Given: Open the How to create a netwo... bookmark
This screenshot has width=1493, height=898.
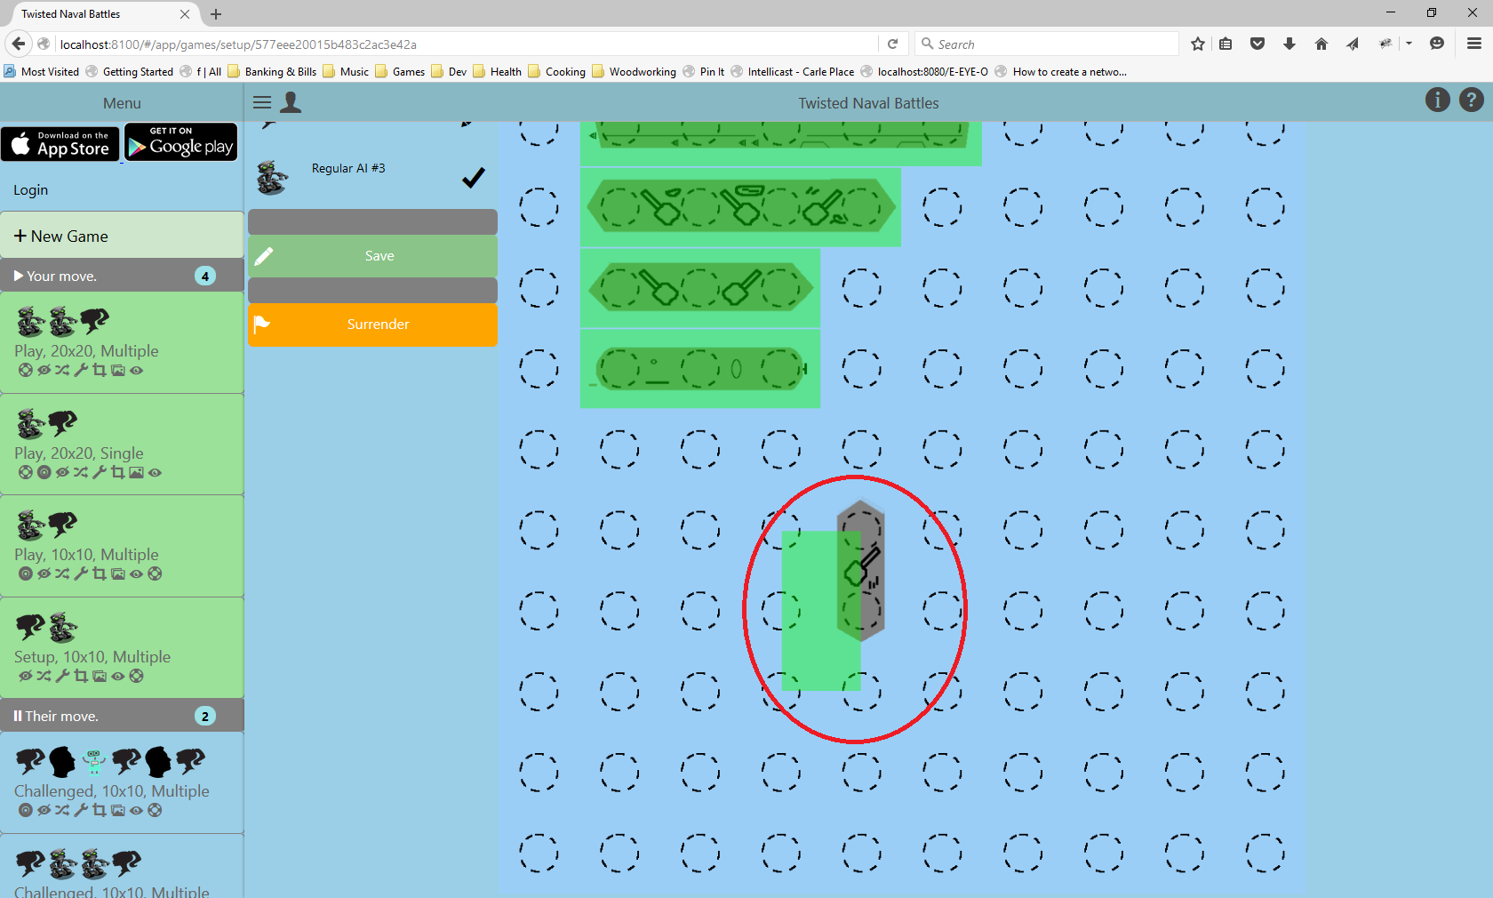Looking at the screenshot, I should tap(1061, 72).
